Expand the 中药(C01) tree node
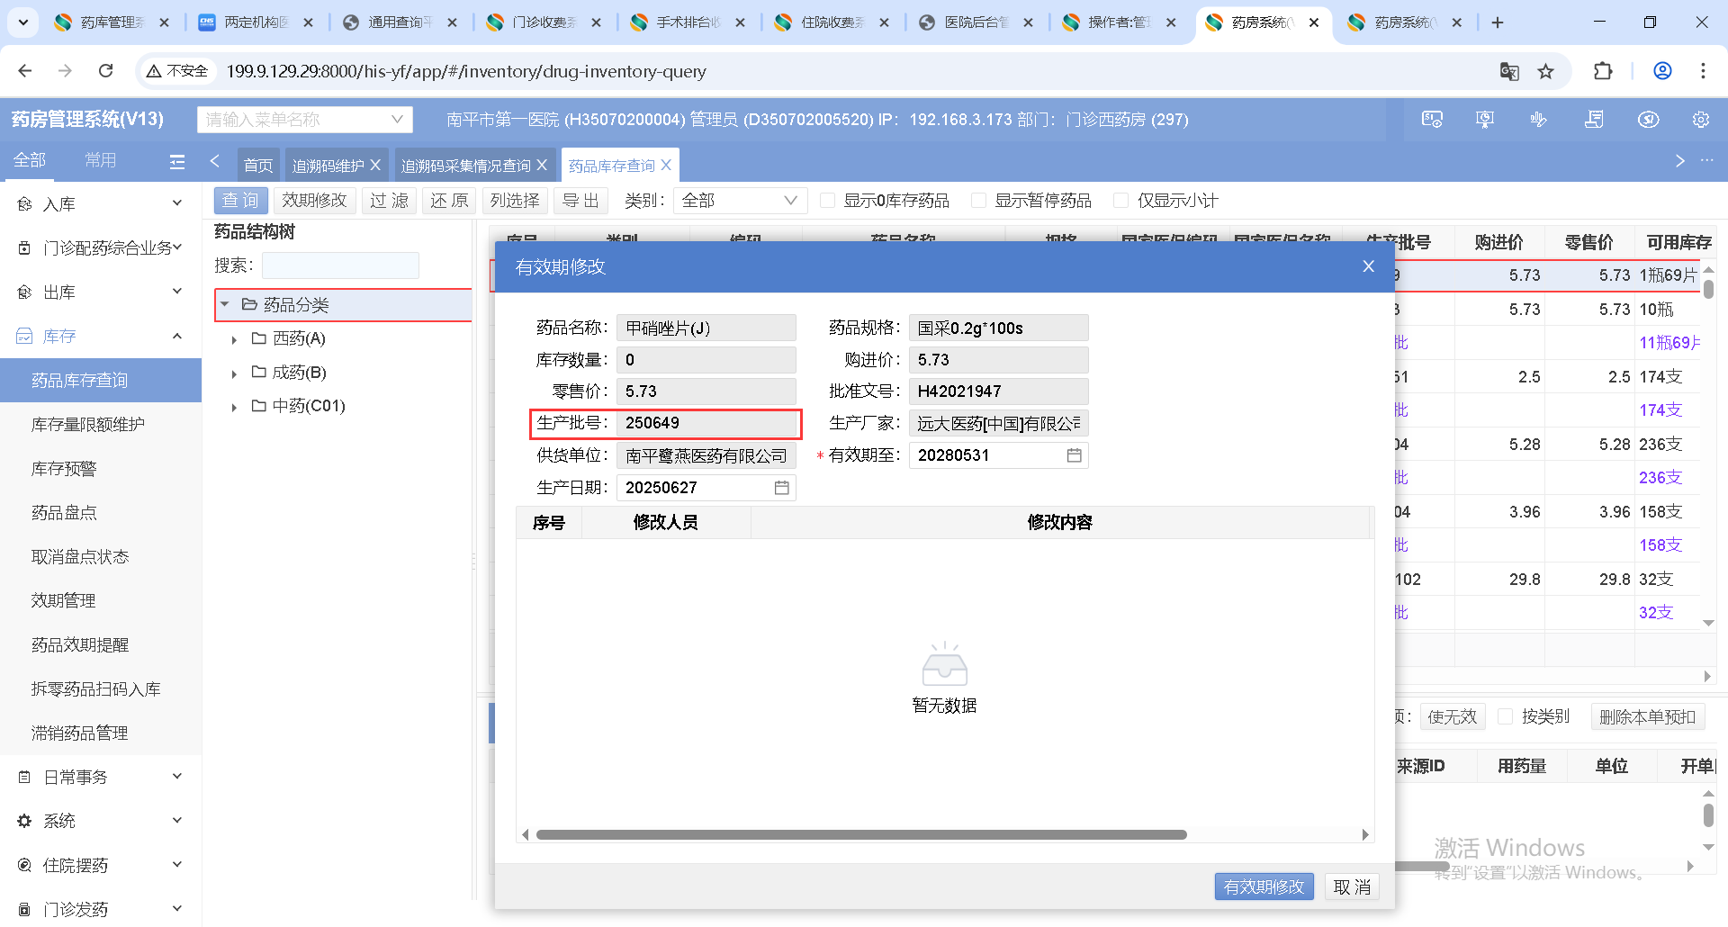 tap(234, 408)
